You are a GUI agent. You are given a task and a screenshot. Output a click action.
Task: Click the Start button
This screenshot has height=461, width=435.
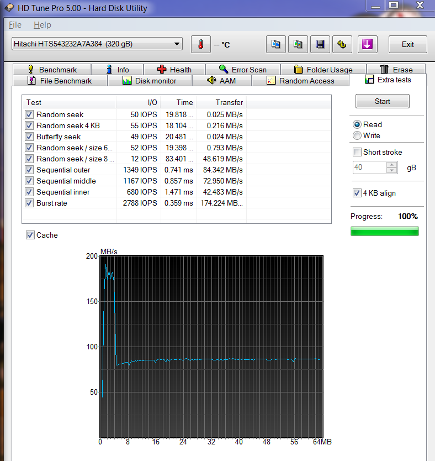(382, 102)
